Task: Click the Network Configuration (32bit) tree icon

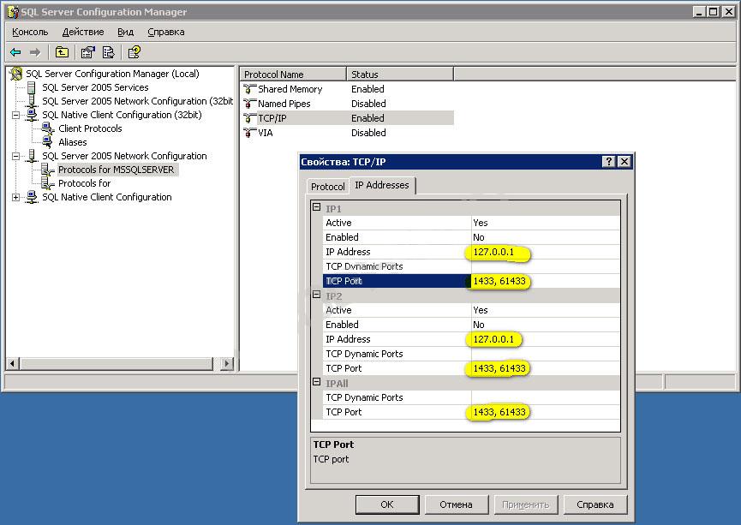Action: 32,101
